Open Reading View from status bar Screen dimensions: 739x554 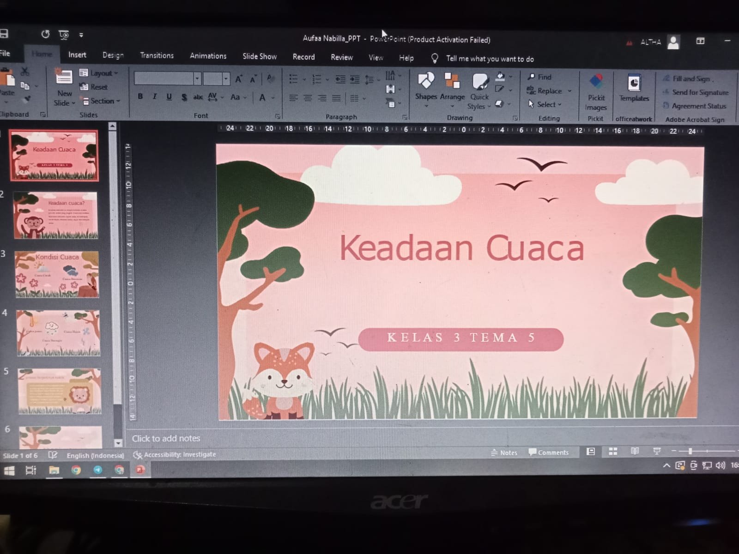click(635, 451)
